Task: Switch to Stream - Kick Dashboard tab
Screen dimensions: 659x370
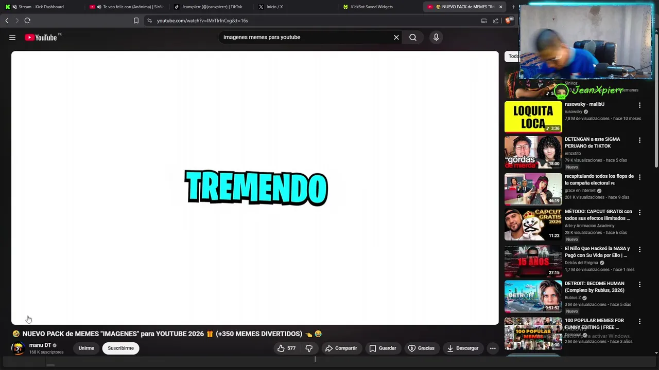Action: pos(41,7)
